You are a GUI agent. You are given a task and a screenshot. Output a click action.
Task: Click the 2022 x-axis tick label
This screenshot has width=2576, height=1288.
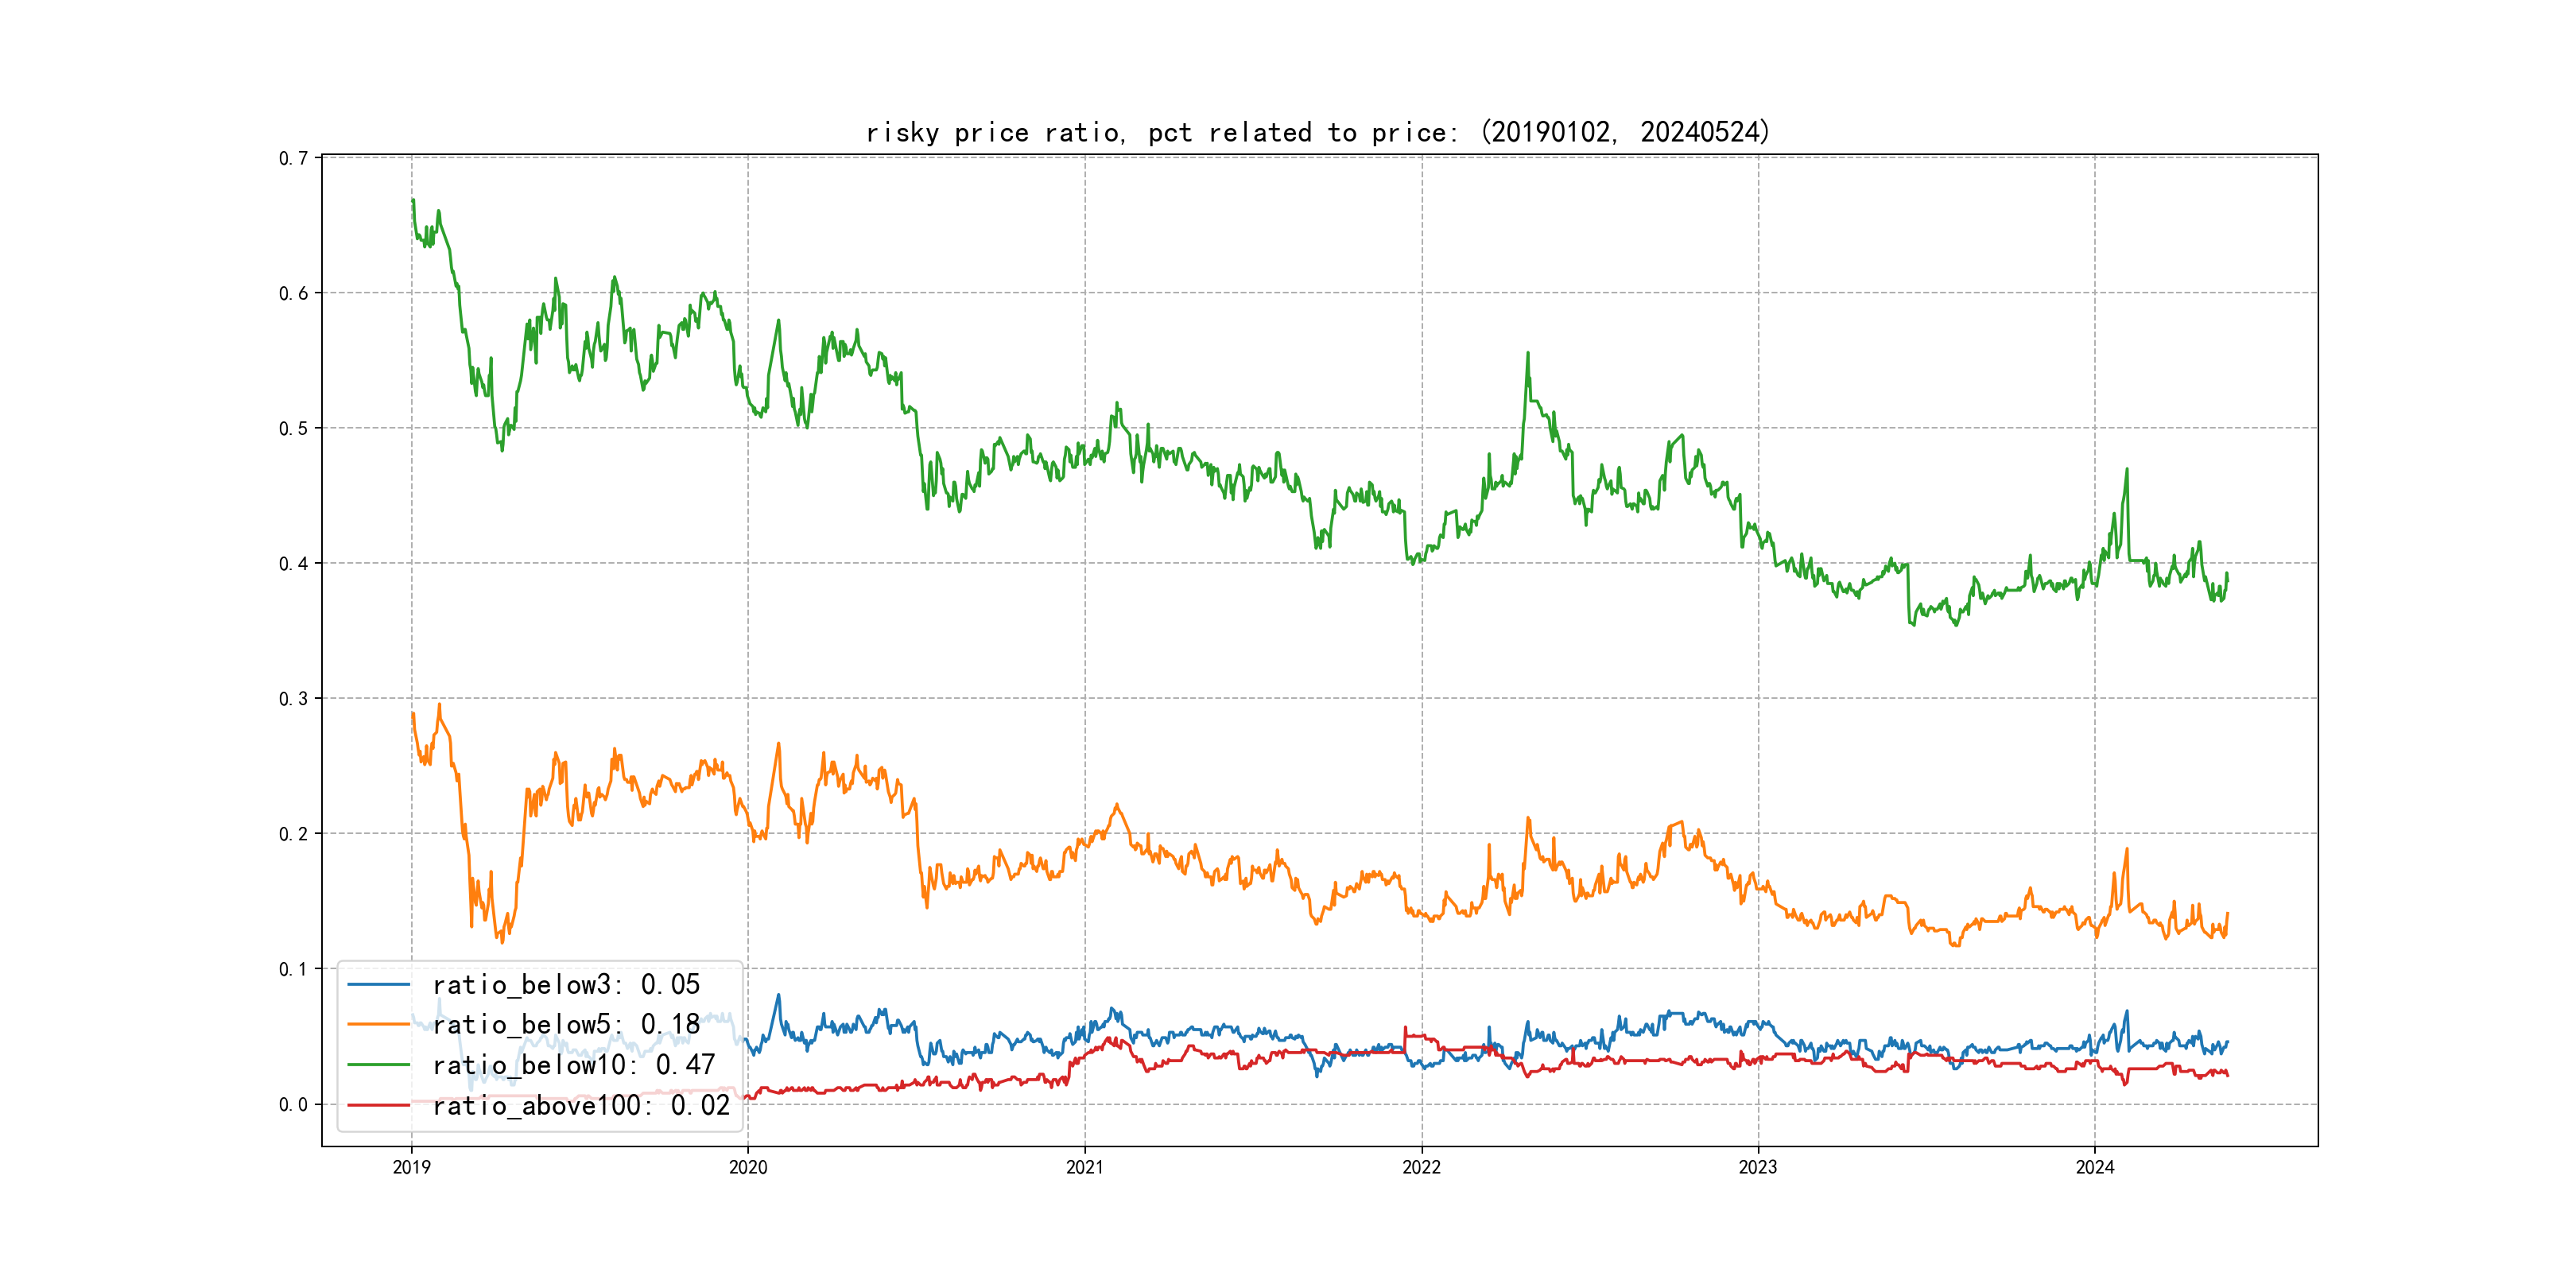(x=1421, y=1167)
